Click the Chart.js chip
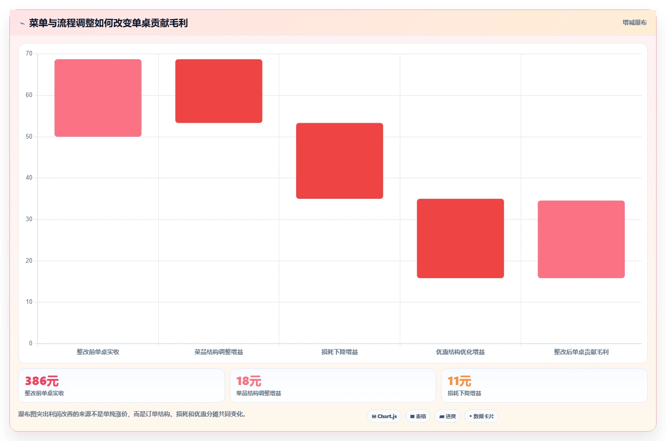666x441 pixels. pyautogui.click(x=384, y=416)
